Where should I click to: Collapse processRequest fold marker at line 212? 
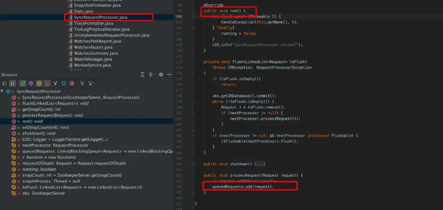click(x=193, y=175)
